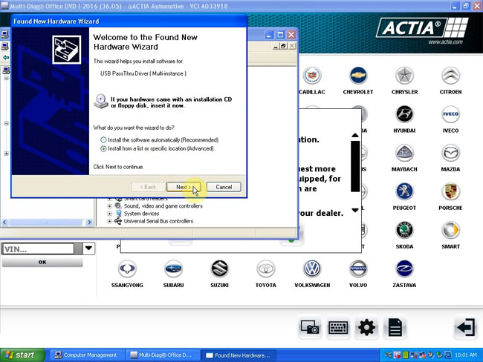Select the Mazda brand logo
Image resolution: width=483 pixels, height=362 pixels.
click(x=450, y=153)
